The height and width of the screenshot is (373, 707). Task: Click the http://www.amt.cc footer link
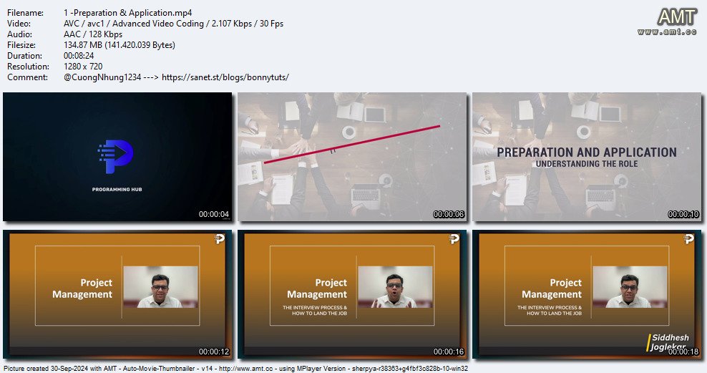click(x=245, y=369)
